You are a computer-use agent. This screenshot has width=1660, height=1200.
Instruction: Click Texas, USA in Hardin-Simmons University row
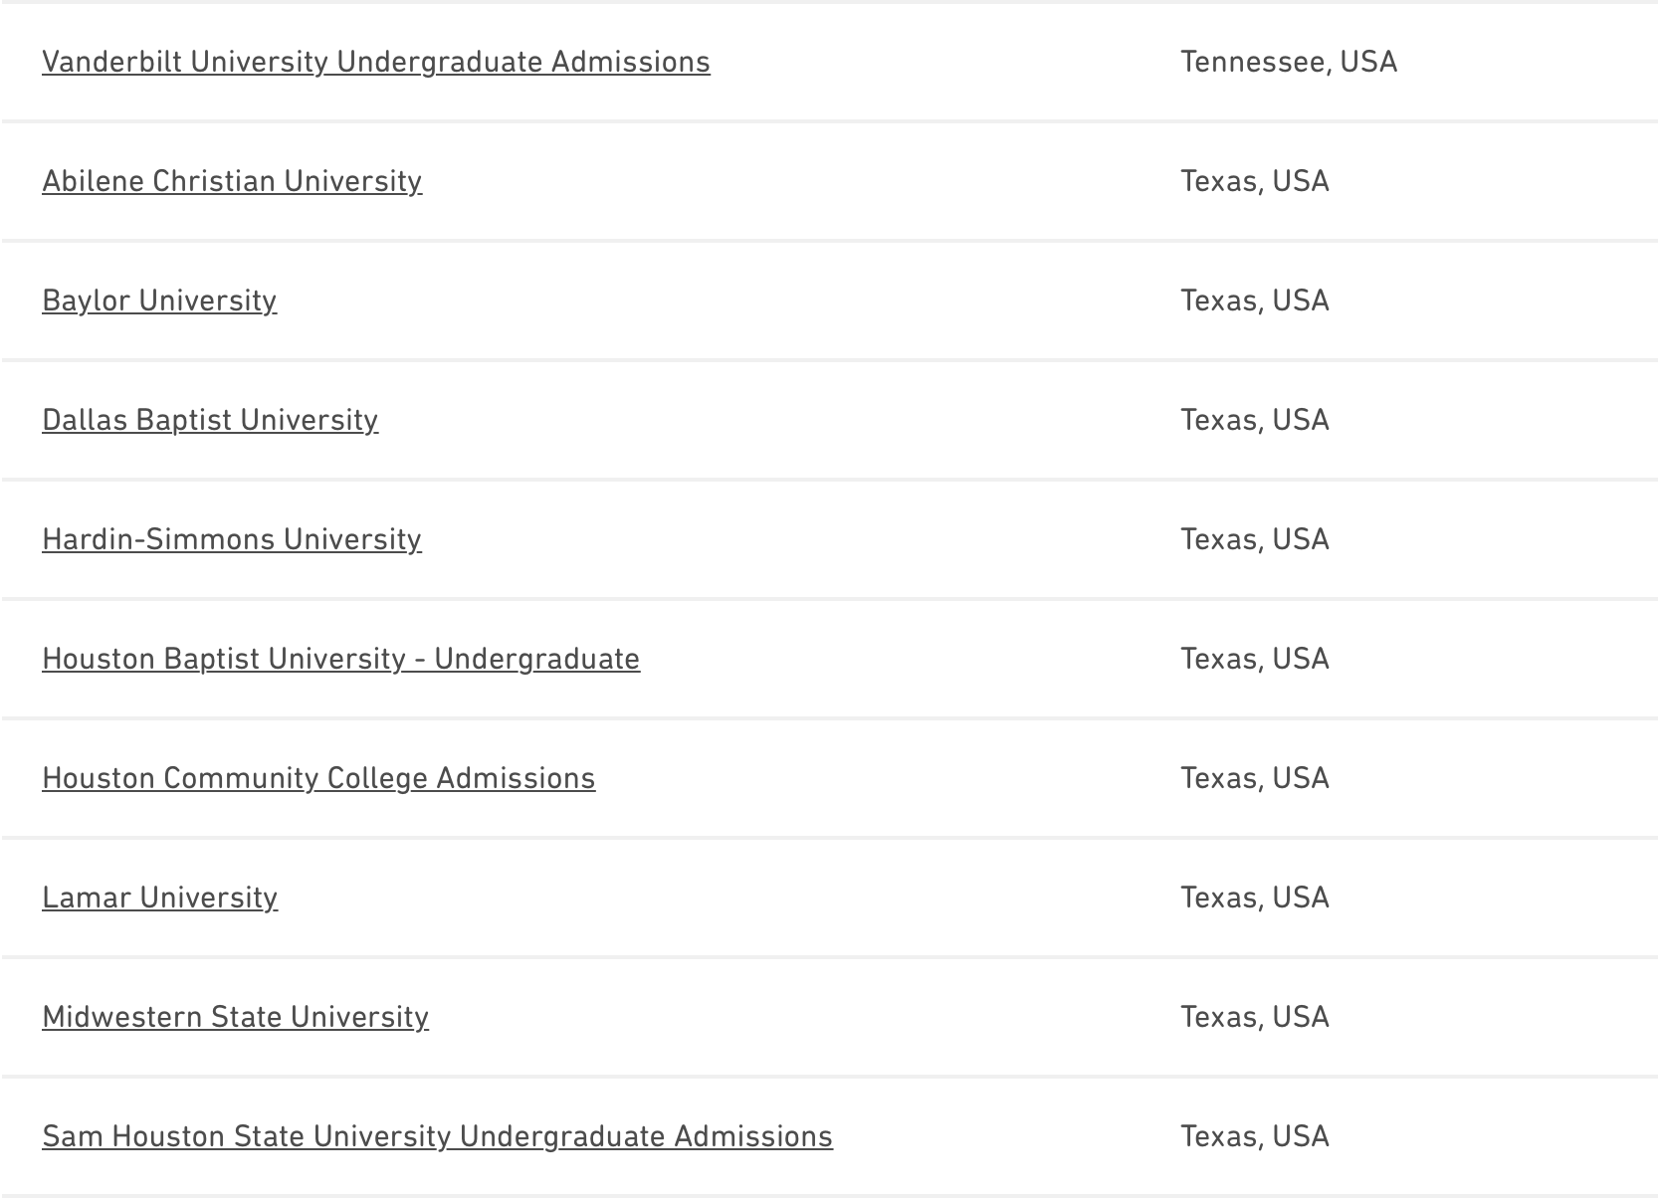(x=1255, y=539)
